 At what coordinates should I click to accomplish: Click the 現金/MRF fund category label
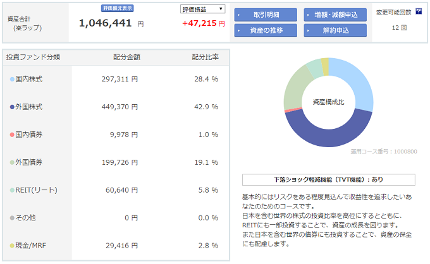pyautogui.click(x=31, y=246)
